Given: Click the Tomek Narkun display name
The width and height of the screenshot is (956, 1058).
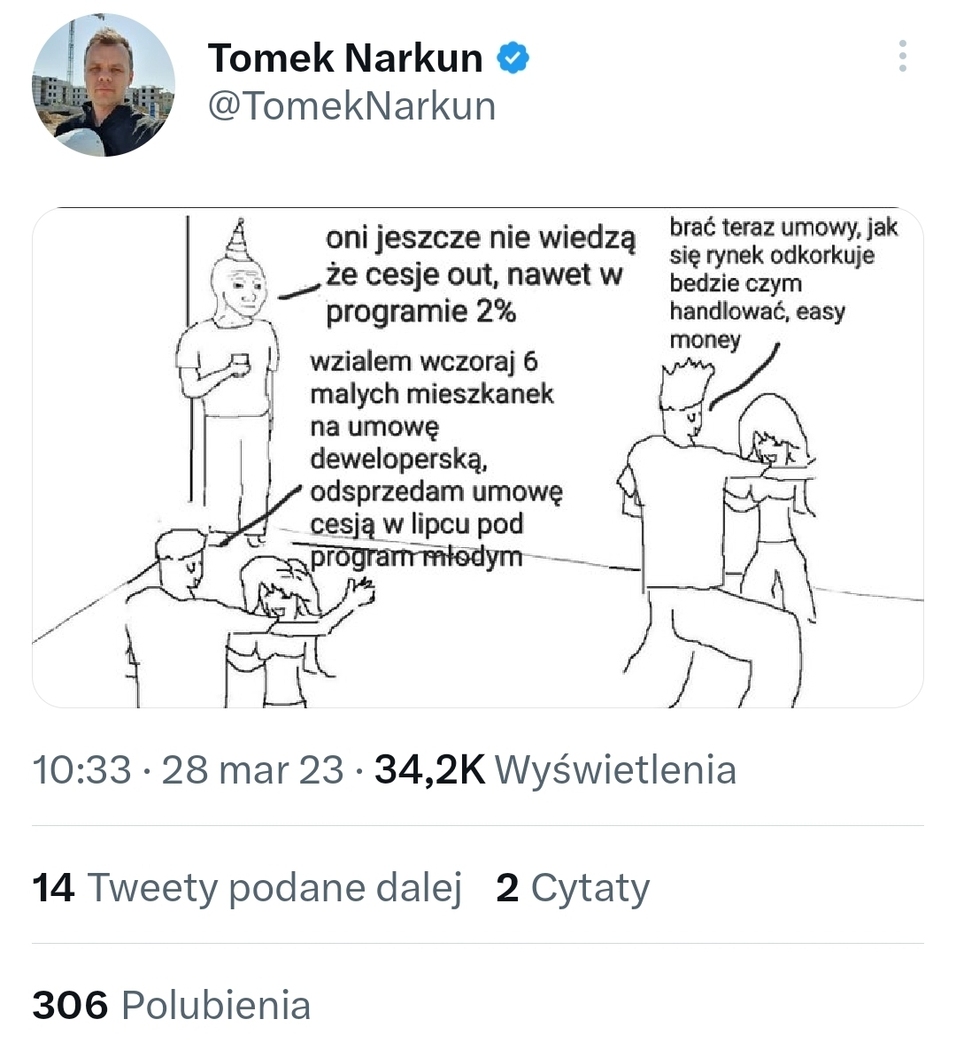Looking at the screenshot, I should point(345,58).
